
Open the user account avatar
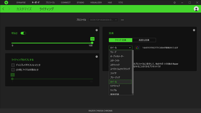(x=196, y=9)
